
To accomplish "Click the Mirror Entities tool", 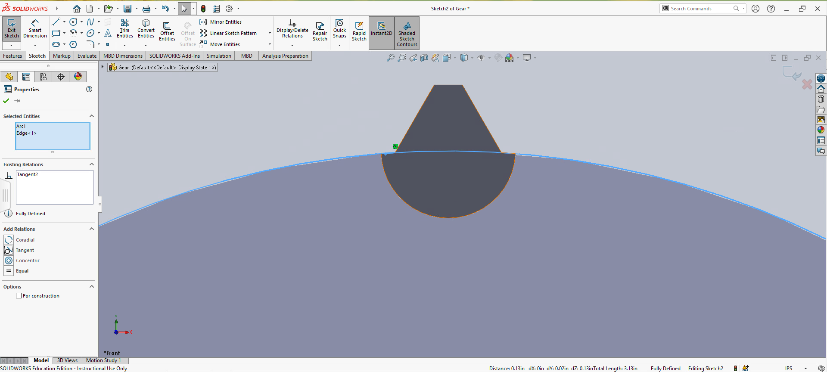I will (225, 22).
